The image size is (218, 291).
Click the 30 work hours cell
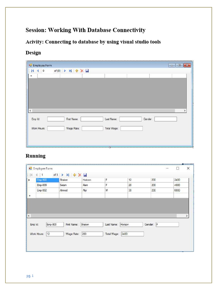(x=139, y=190)
